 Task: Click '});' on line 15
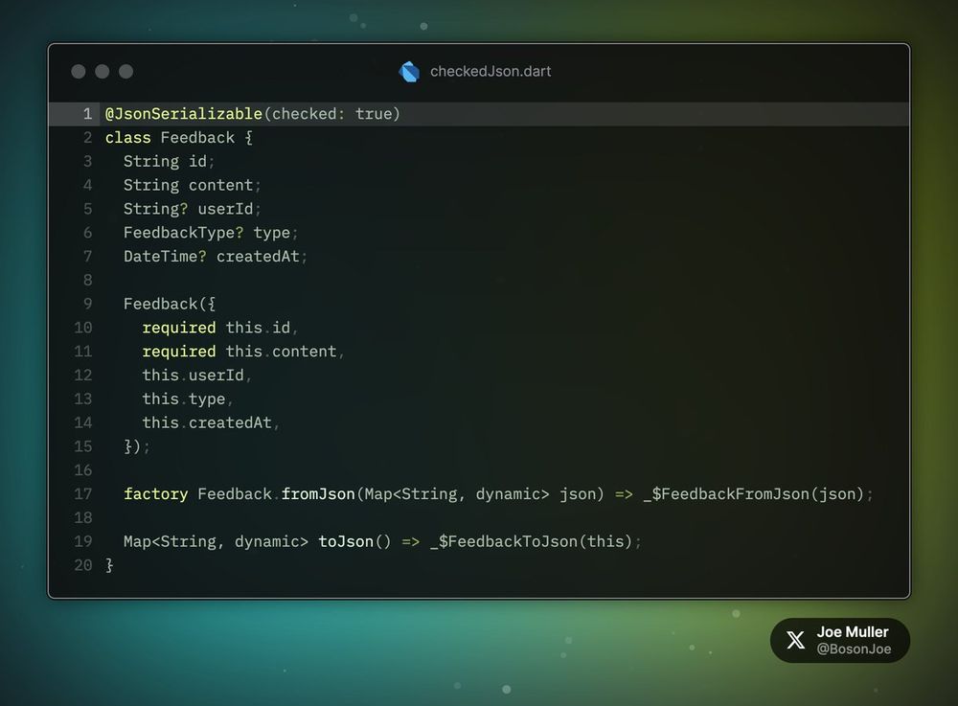[x=137, y=446]
